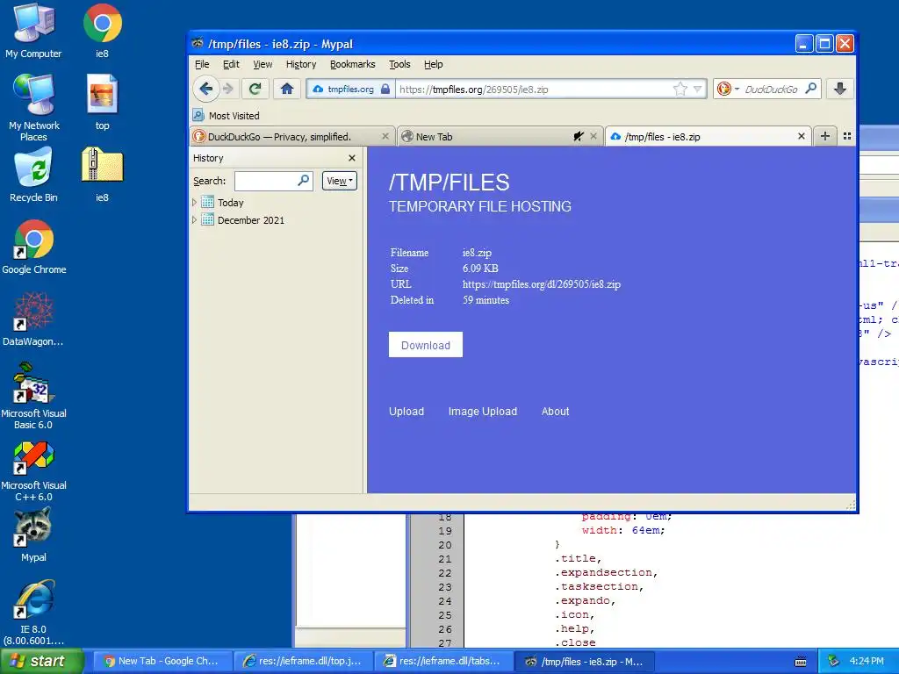Open the URL bar history dropdown arrow
The width and height of the screenshot is (899, 674).
coord(698,89)
